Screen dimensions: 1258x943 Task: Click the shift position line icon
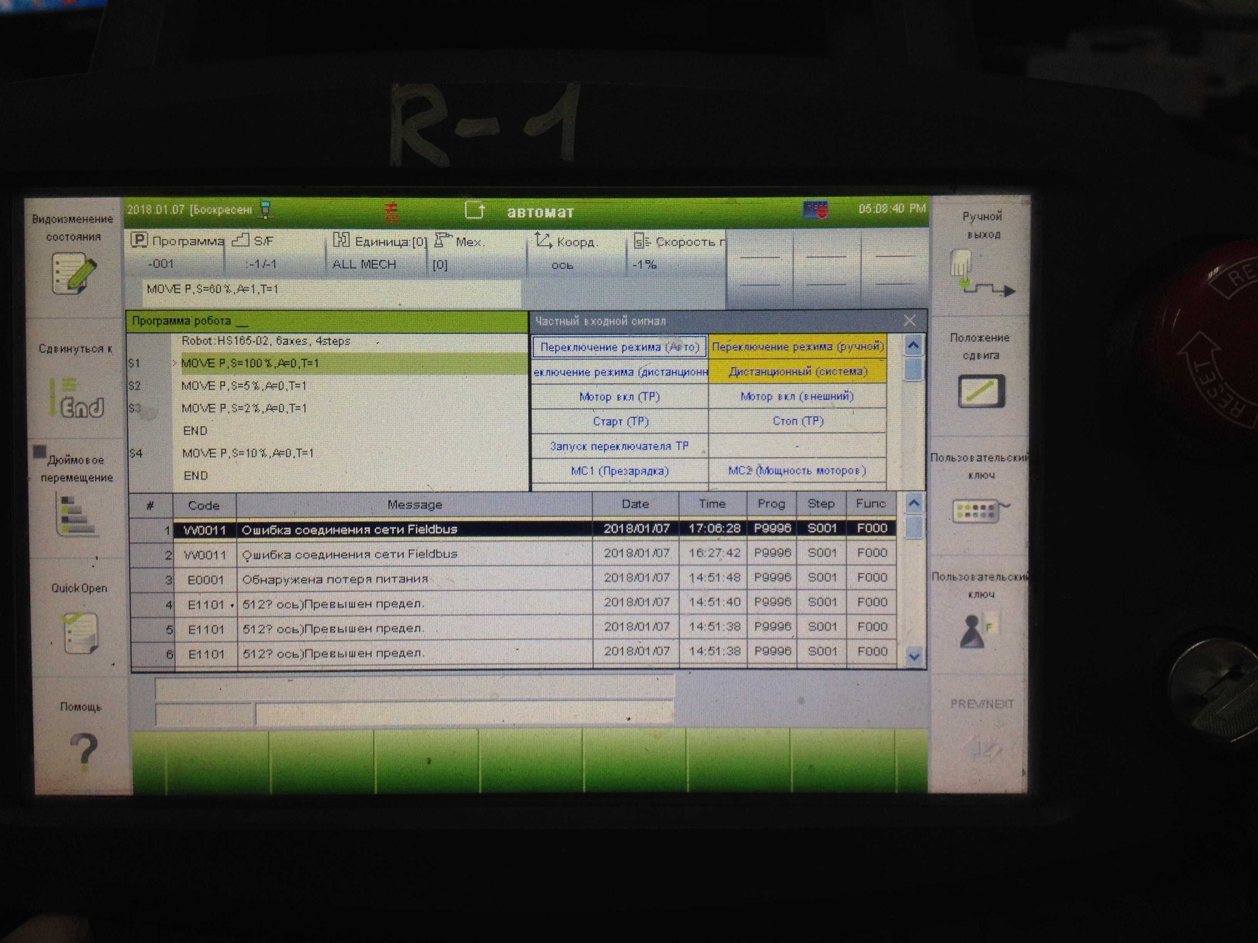(981, 391)
